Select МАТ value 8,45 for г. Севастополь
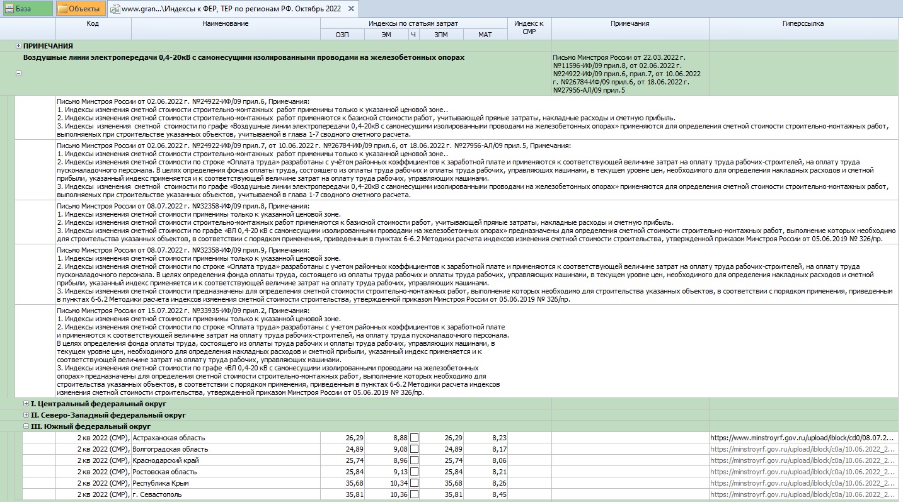The width and height of the screenshot is (903, 502). 485,494
